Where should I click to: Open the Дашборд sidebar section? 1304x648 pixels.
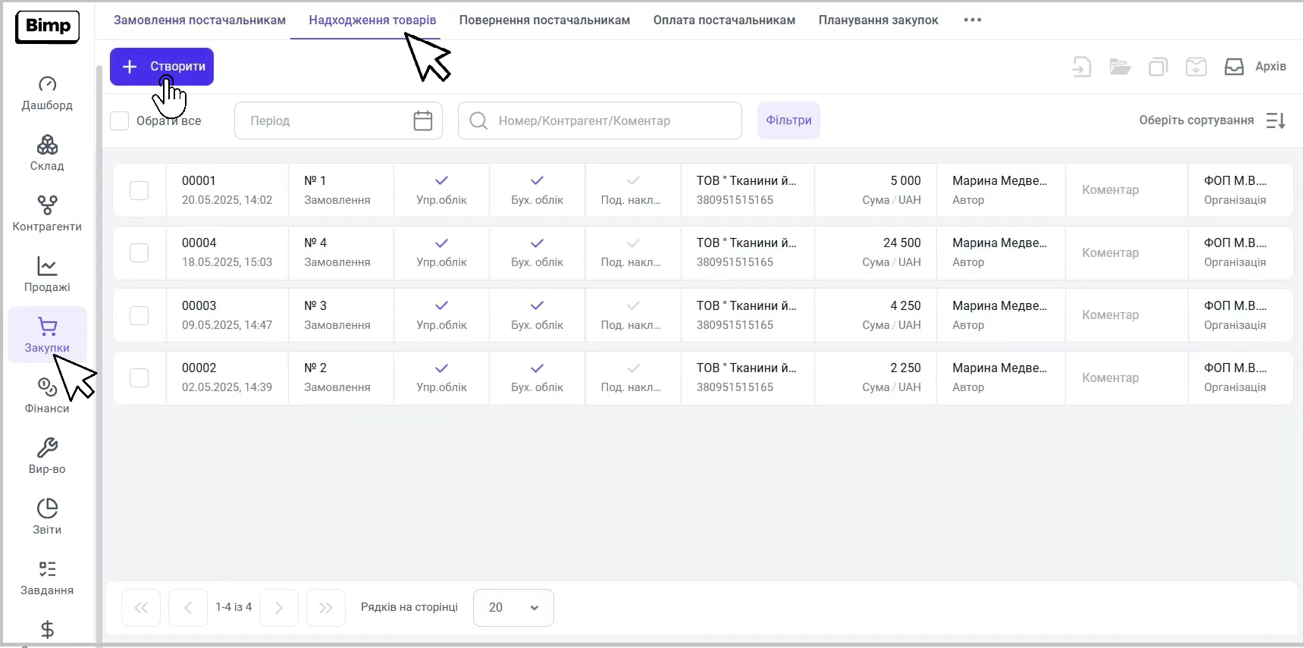[x=47, y=93]
